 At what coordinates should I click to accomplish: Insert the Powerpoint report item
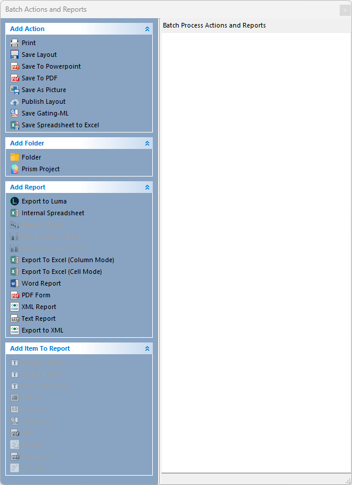click(x=33, y=456)
